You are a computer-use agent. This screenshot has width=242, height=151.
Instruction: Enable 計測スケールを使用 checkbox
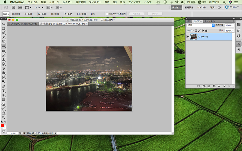tap(107, 14)
